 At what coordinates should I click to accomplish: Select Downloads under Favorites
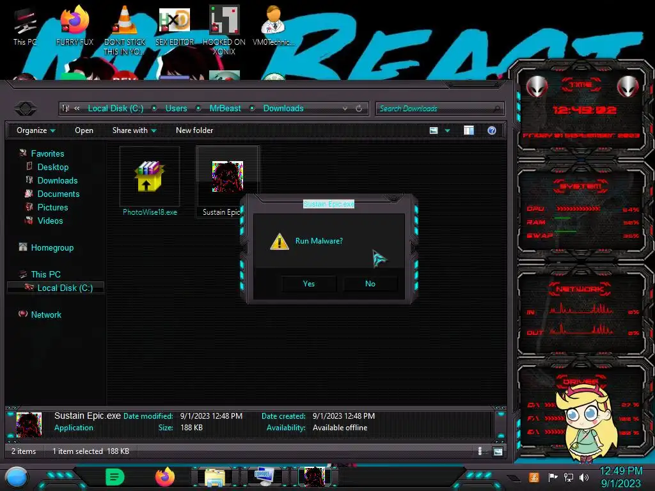pos(57,180)
